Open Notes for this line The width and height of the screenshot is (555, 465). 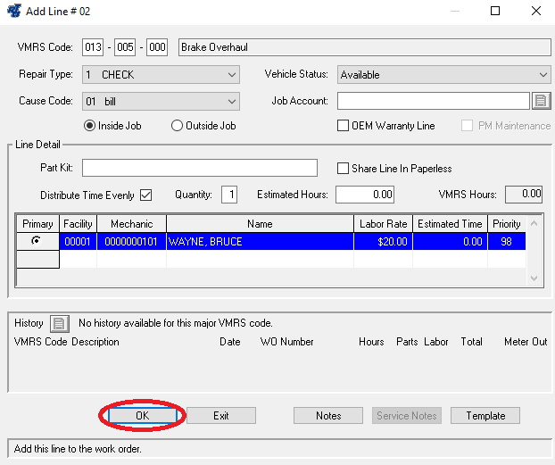coord(328,415)
